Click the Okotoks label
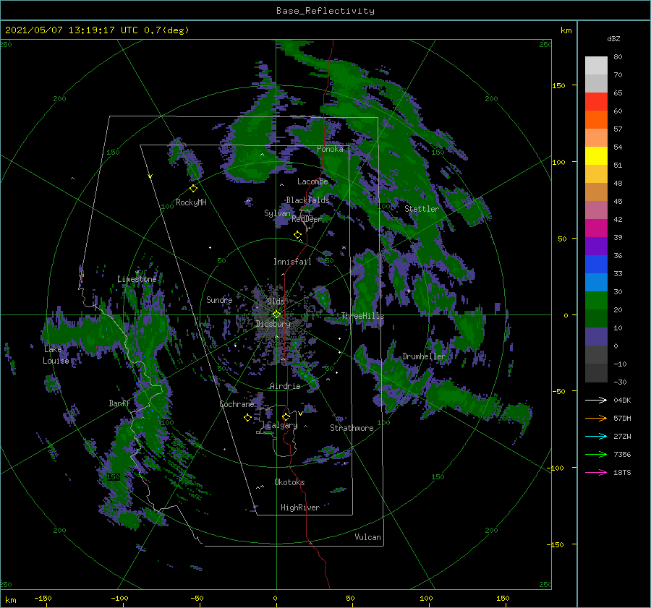The width and height of the screenshot is (651, 608). 289,482
